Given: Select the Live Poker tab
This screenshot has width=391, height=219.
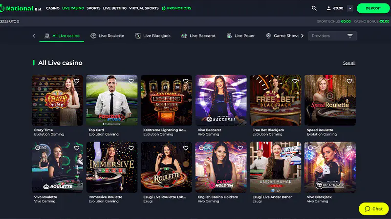Looking at the screenshot, I should [240, 36].
